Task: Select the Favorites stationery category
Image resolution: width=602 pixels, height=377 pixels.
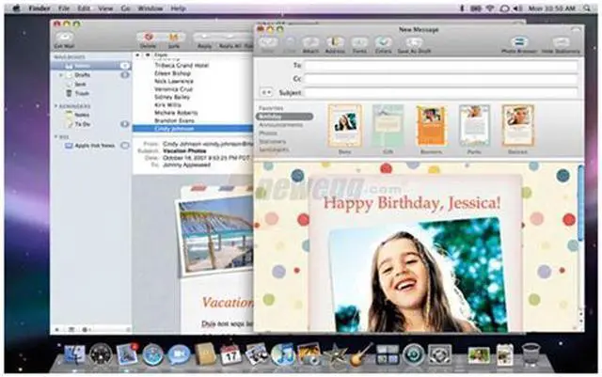Action: pyautogui.click(x=271, y=108)
